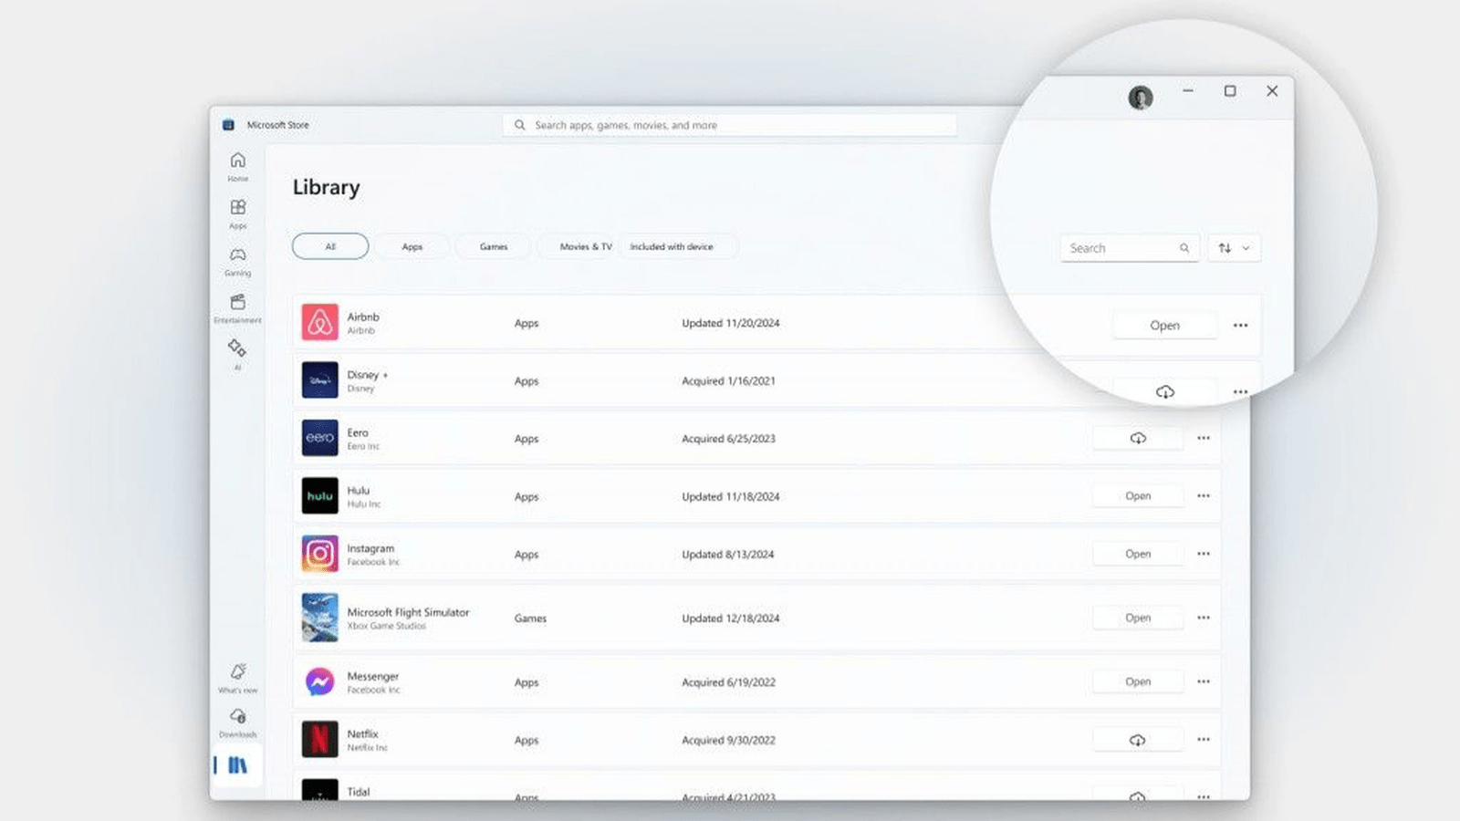Open the user profile avatar
The image size is (1460, 821).
coord(1141,97)
